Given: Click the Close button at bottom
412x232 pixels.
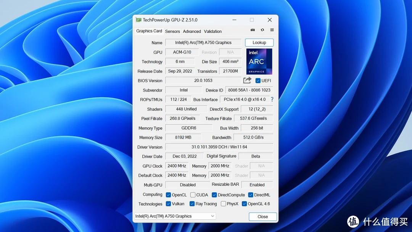Looking at the screenshot, I should click(x=262, y=217).
